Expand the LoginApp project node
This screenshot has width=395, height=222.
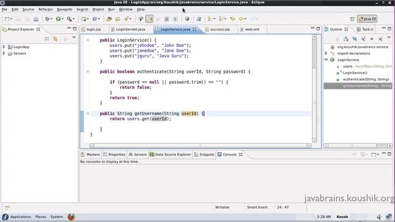pos(4,47)
